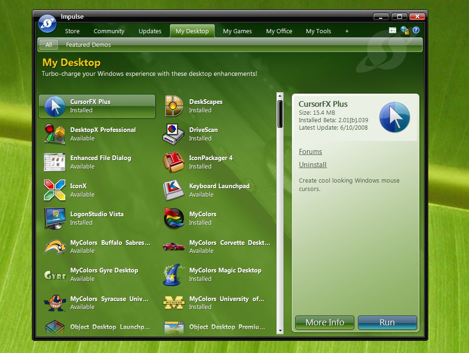Pick the MyColors Gyre Desktop icon
This screenshot has height=353, width=469.
coord(55,275)
